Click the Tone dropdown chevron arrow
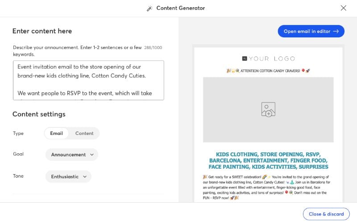The image size is (357, 224). tap(85, 176)
